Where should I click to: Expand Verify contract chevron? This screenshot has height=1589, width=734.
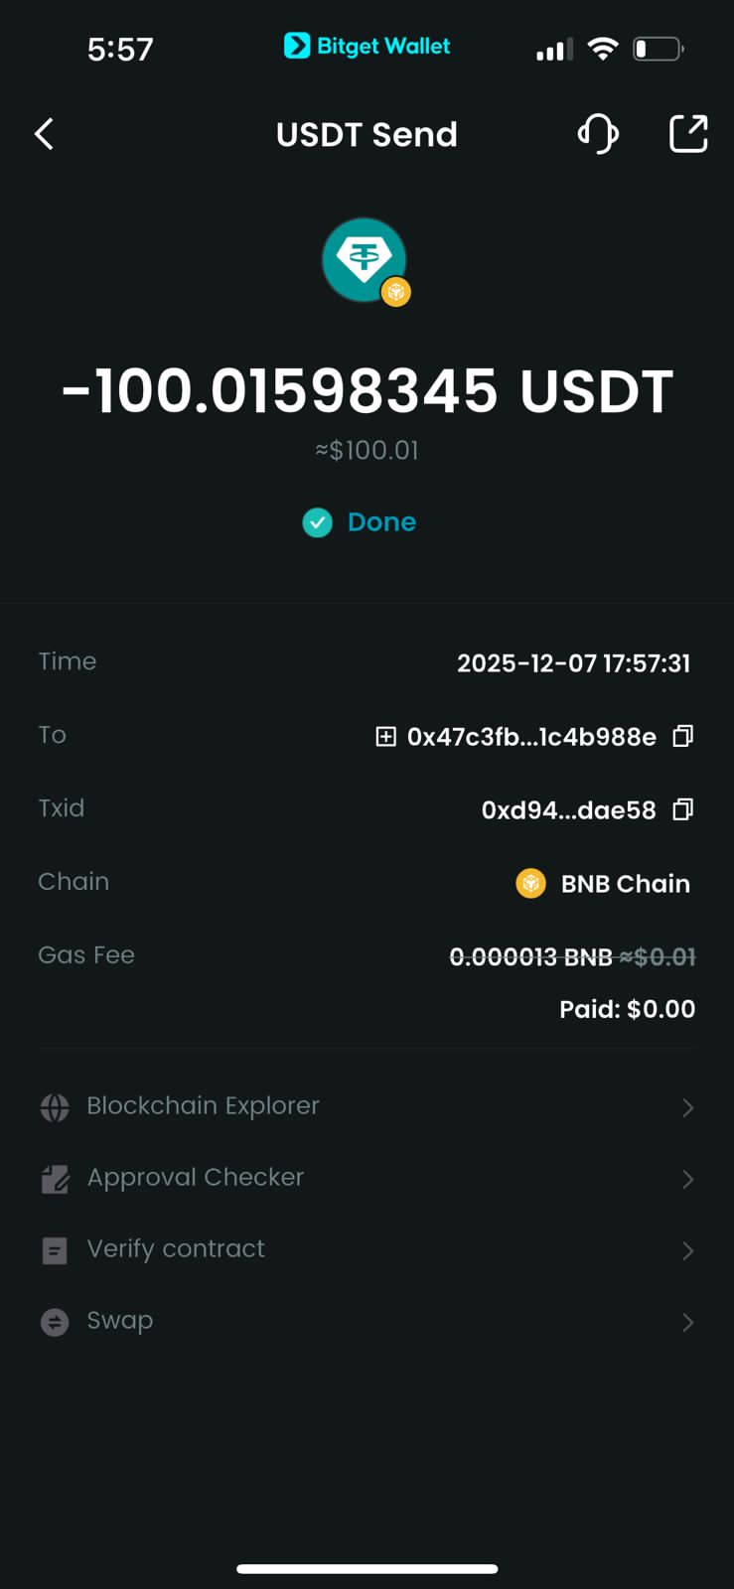tap(687, 1250)
